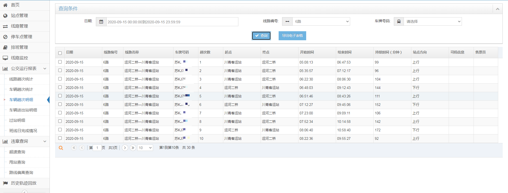Toggle the select-all checkbox in table header

[60, 53]
